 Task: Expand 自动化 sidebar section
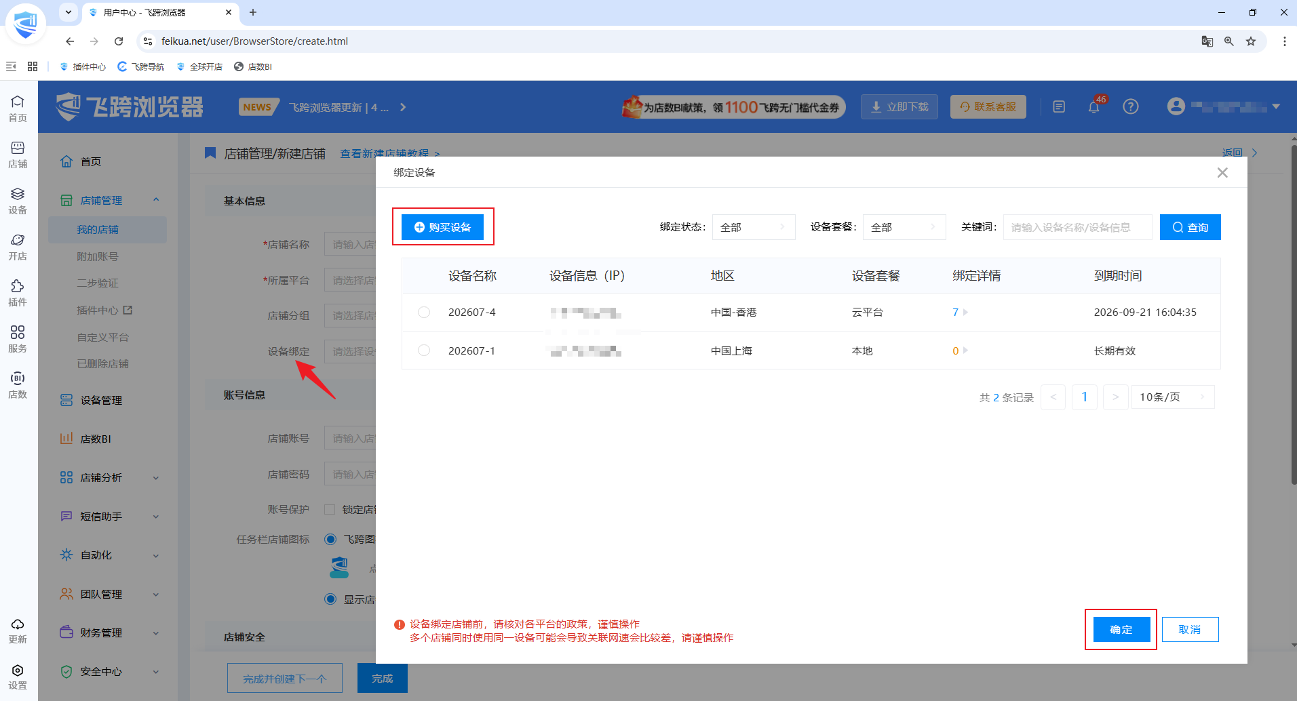[156, 555]
